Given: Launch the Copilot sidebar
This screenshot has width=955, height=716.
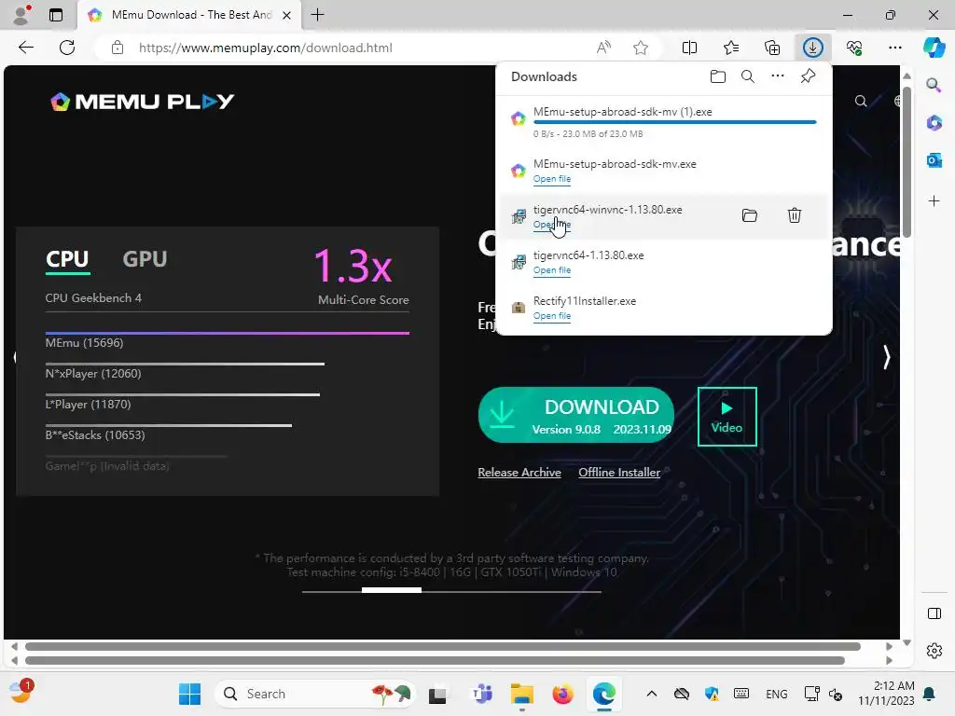Looking at the screenshot, I should click(x=934, y=48).
